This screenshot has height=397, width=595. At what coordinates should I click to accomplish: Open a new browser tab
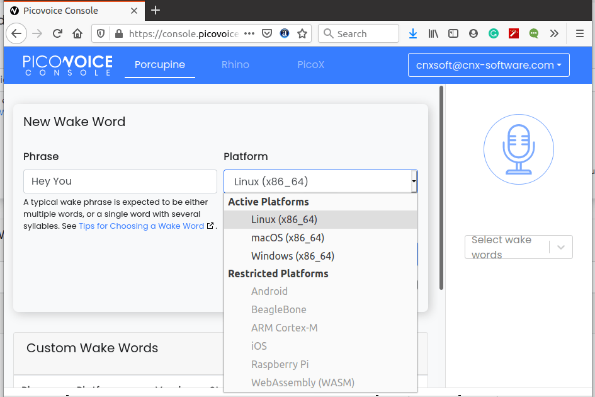156,10
